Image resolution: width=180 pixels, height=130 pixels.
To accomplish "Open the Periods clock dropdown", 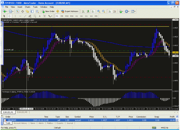I will pyautogui.click(x=127, y=11).
